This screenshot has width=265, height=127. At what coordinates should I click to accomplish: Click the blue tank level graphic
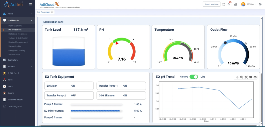(68, 57)
